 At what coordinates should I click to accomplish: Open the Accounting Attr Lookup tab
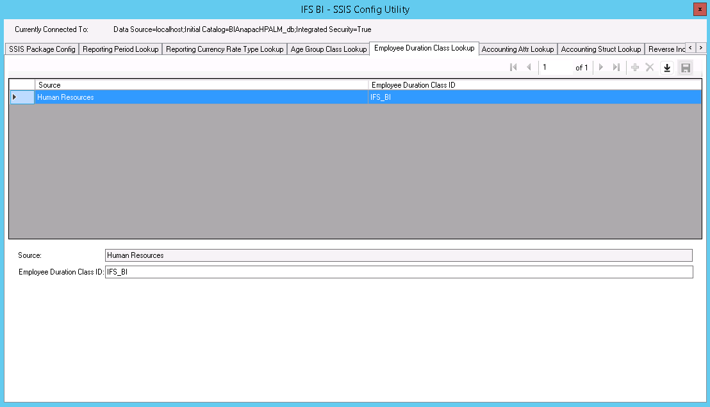click(517, 49)
